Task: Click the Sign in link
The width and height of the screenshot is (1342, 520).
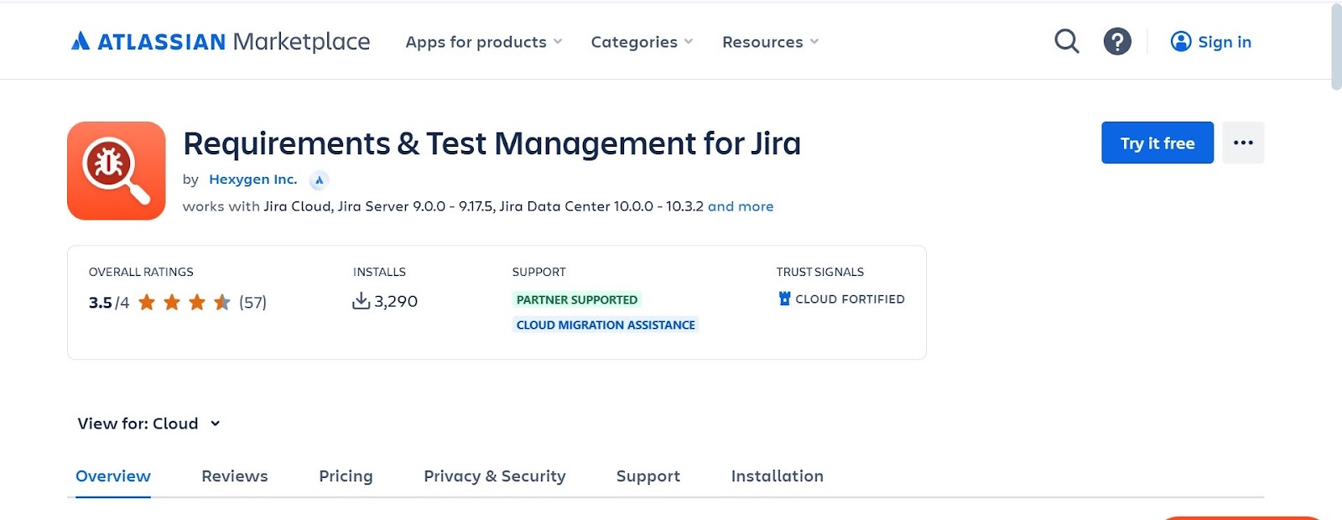Action: tap(1225, 42)
